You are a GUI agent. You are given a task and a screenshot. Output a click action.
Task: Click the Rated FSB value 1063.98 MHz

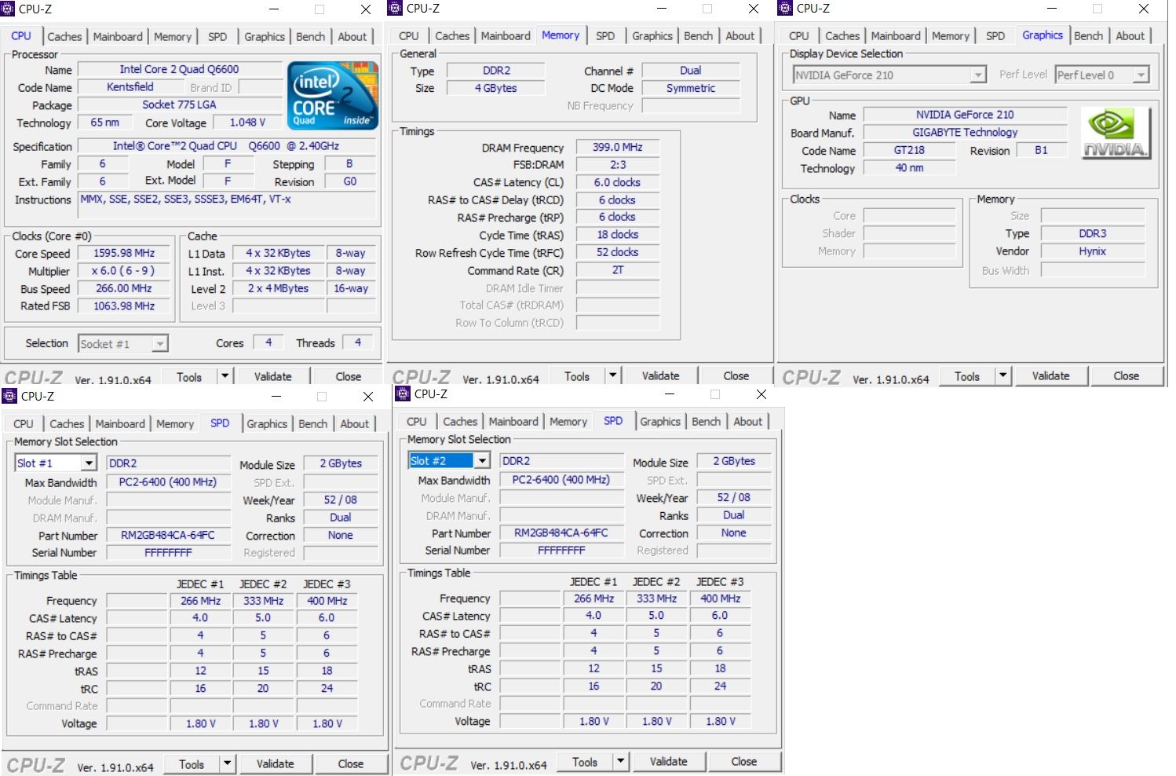coord(124,306)
